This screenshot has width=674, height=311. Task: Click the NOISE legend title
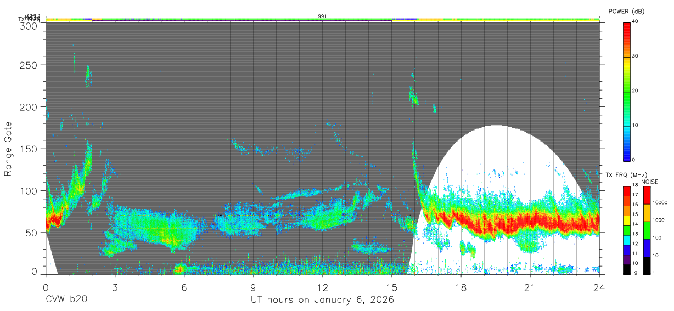(650, 182)
